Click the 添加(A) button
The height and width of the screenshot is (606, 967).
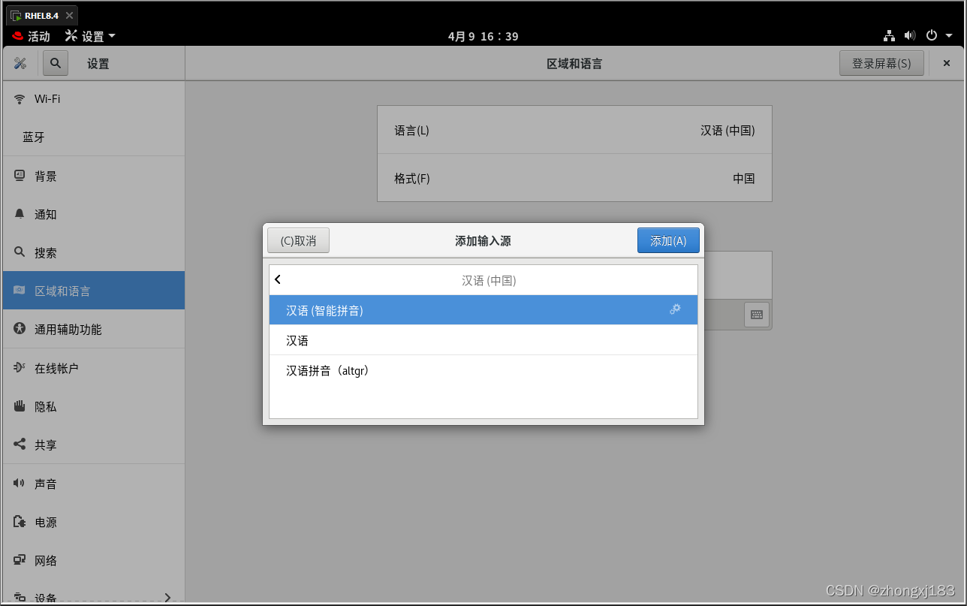click(668, 240)
